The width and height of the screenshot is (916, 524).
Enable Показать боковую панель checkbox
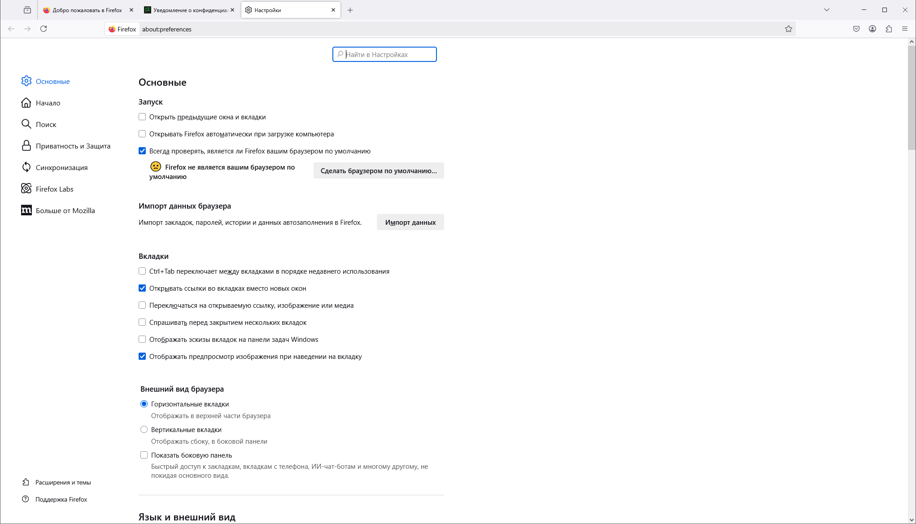pos(144,455)
